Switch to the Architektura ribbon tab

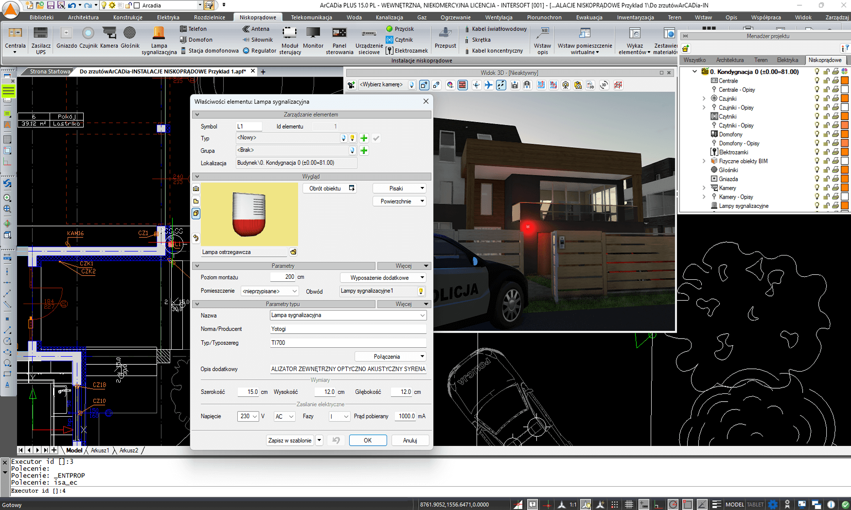pyautogui.click(x=83, y=17)
